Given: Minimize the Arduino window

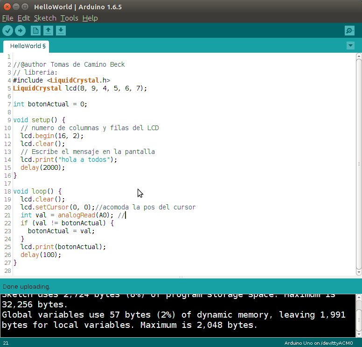Looking at the screenshot, I should (x=16, y=7).
